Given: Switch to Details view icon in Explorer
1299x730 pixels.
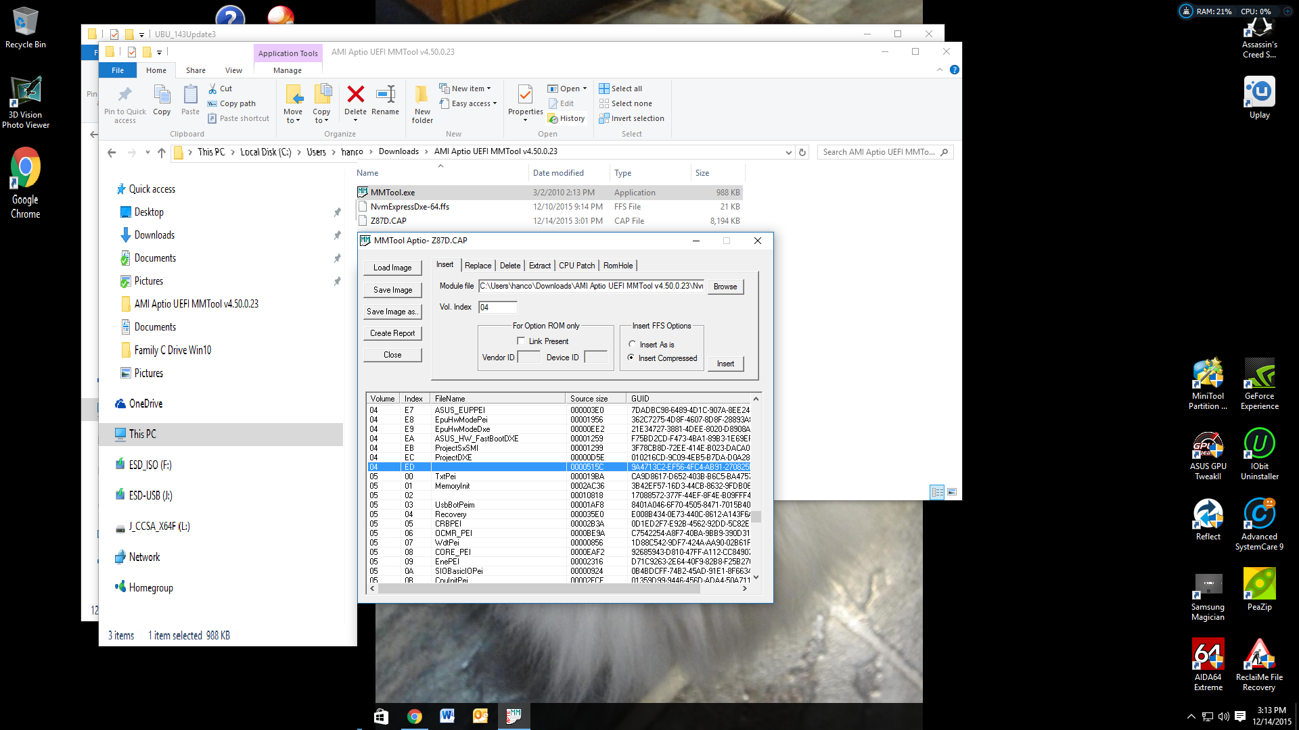Looking at the screenshot, I should coord(937,492).
